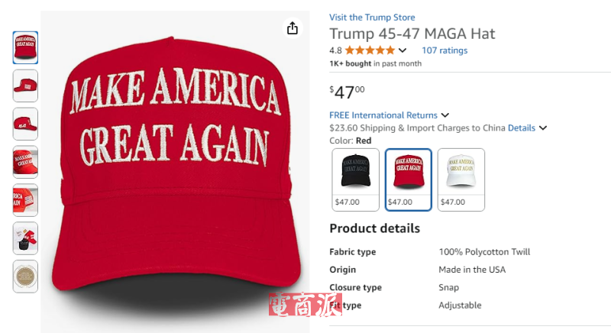Choose the Black hat color option
The image size is (611, 333).
355,179
